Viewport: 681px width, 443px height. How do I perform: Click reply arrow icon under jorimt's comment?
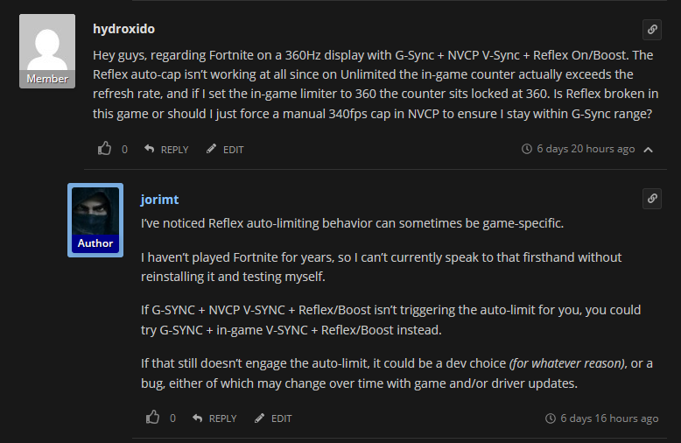198,418
